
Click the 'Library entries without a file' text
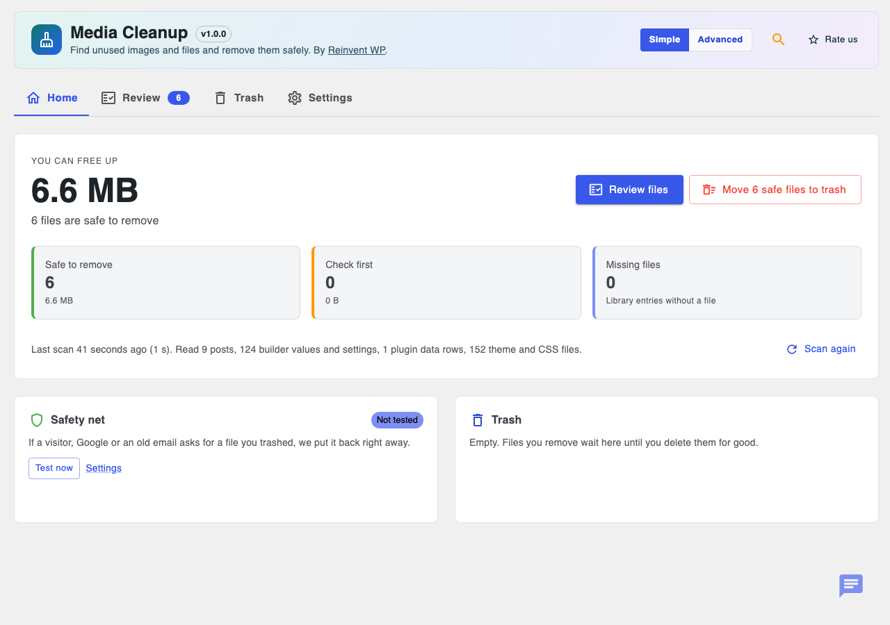click(661, 301)
